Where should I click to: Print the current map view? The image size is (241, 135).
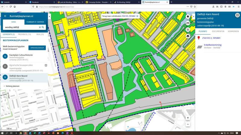pyautogui.click(x=188, y=36)
